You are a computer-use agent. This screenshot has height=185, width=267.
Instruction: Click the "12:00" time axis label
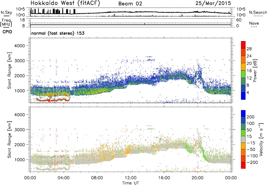point(130,178)
